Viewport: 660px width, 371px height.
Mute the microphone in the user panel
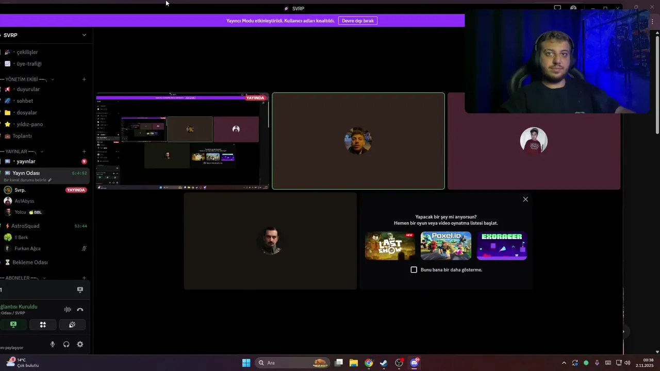(x=53, y=344)
